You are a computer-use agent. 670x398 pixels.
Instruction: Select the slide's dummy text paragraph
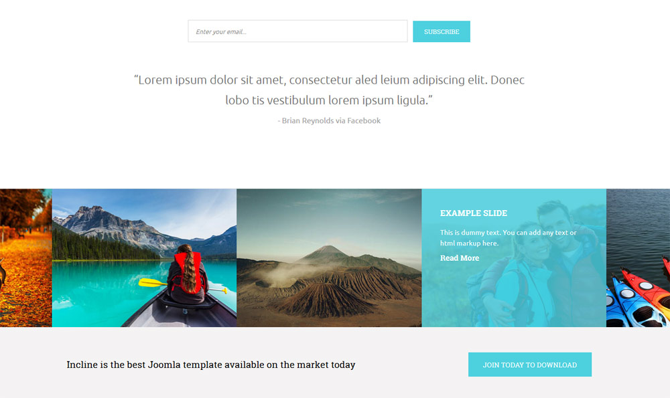tap(508, 237)
